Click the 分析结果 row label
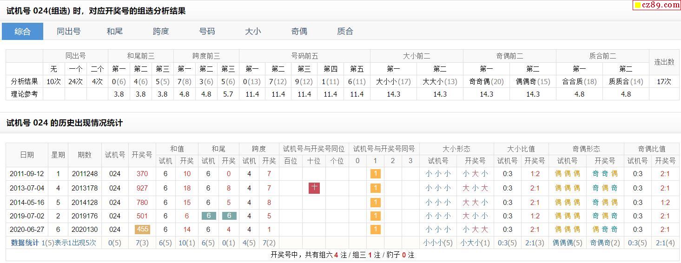This screenshot has width=681, height=263. [x=25, y=81]
